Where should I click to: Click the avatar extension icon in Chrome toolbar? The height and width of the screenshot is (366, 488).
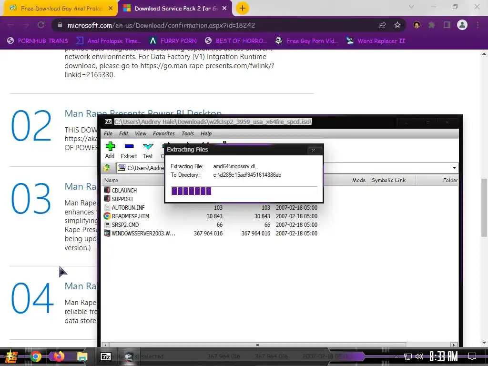pos(417,25)
